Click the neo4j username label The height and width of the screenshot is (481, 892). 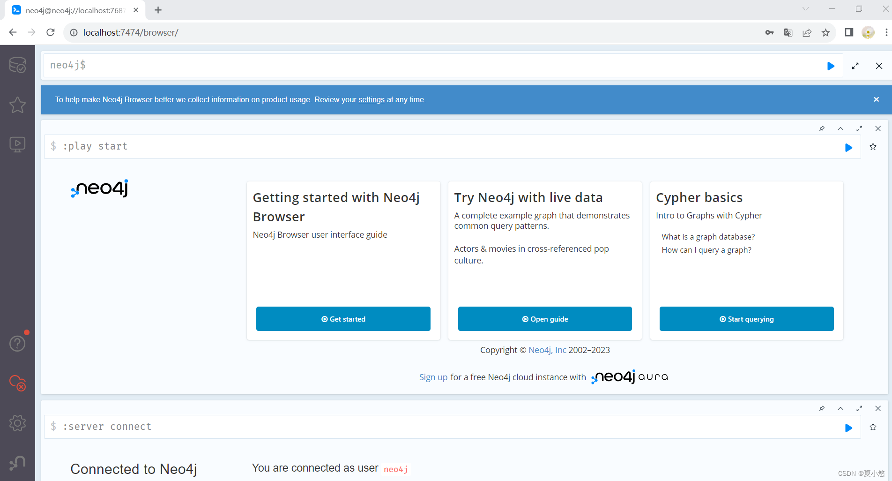396,469
